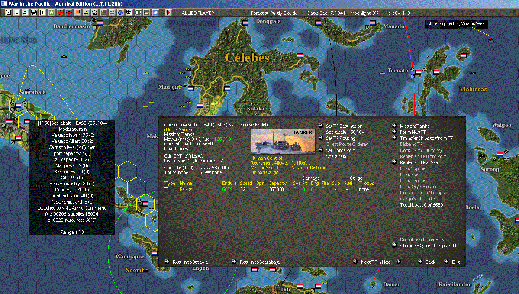The height and width of the screenshot is (294, 519).
Task: Click Load Troops option
Action: (x=413, y=181)
